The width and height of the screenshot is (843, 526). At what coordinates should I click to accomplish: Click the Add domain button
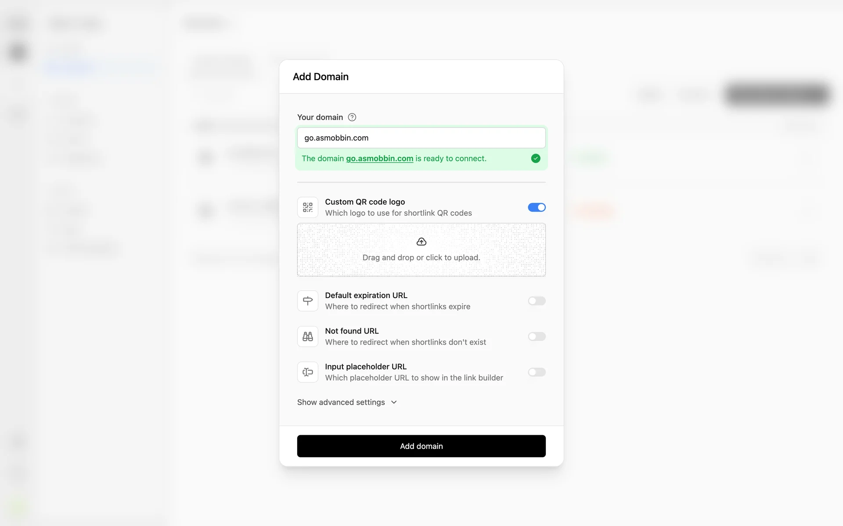pos(421,446)
